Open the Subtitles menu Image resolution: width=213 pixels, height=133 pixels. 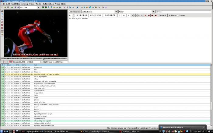point(16,4)
